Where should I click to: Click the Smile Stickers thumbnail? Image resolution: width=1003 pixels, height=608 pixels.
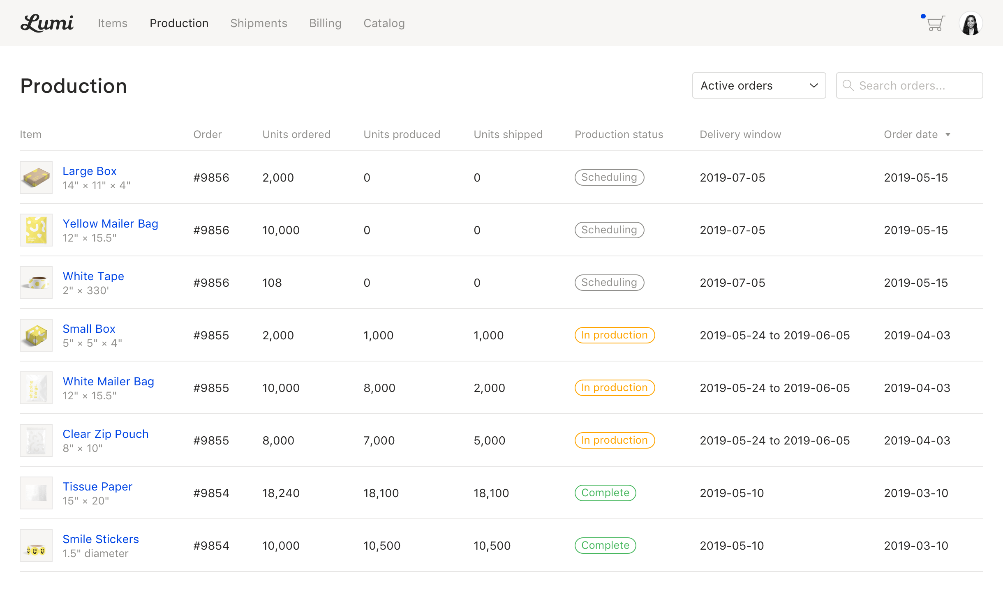(36, 546)
